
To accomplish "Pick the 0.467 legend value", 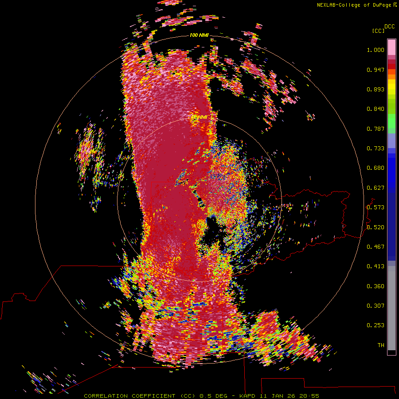I will [376, 247].
